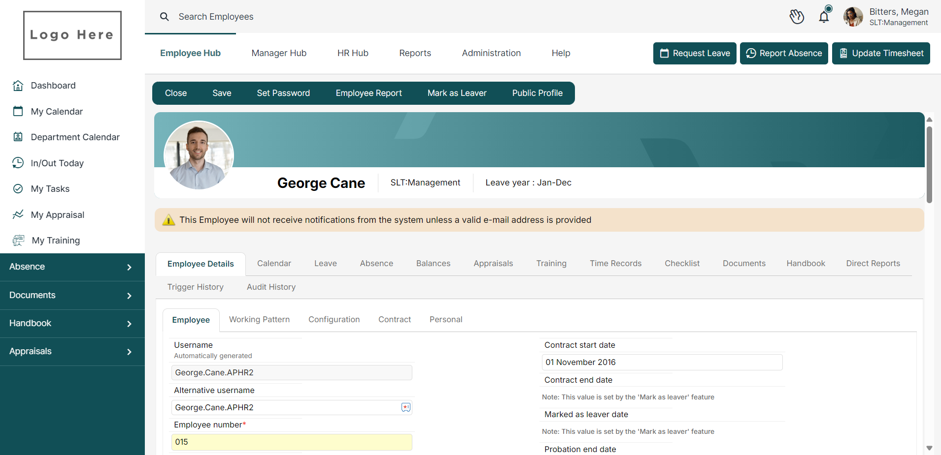941x455 pixels.
Task: Open My Appraisal chart icon
Action: point(18,214)
